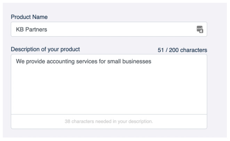Click the "Description of your product" label

pos(45,49)
